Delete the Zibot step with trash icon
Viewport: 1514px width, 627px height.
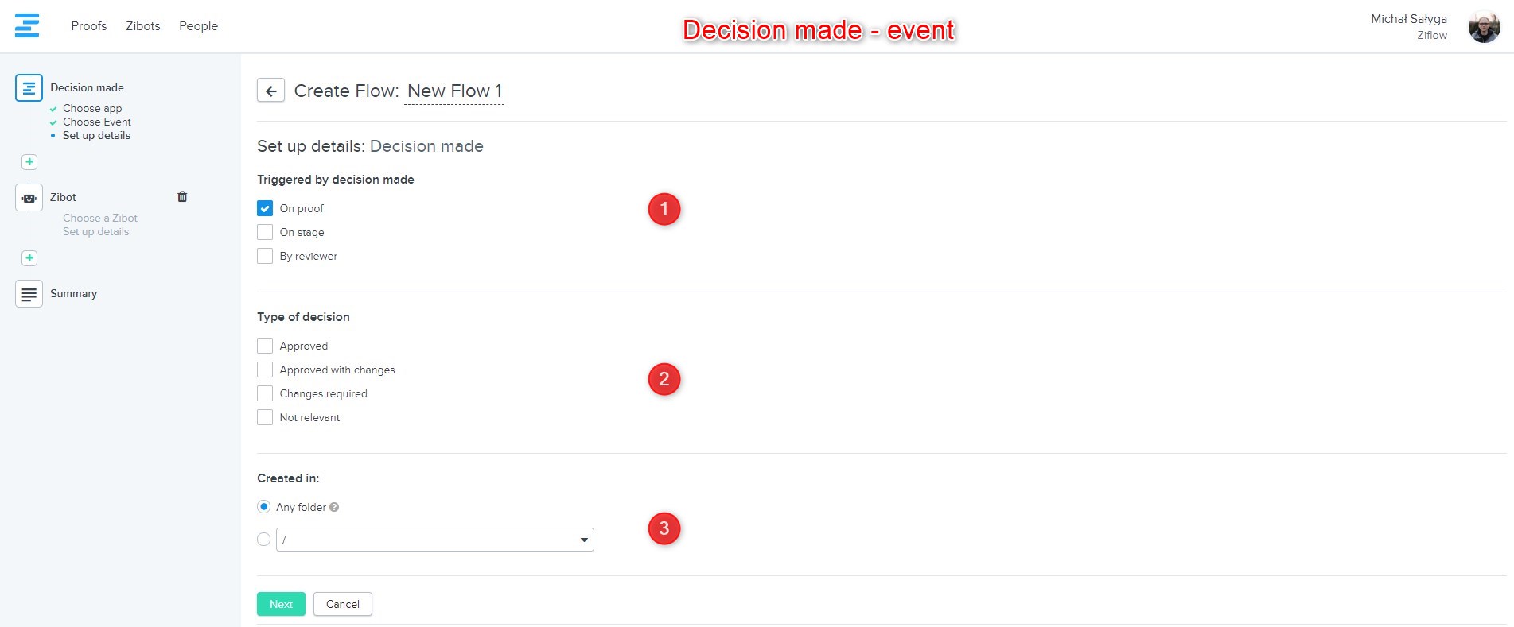click(x=182, y=197)
